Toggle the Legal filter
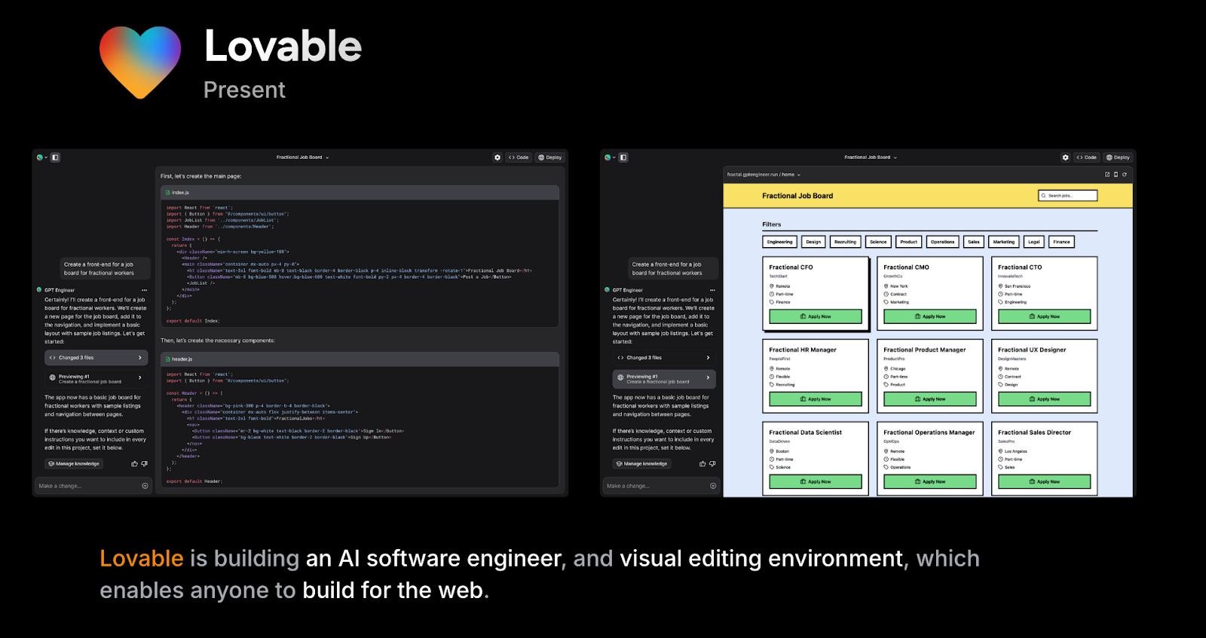The image size is (1206, 638). pos(1034,242)
